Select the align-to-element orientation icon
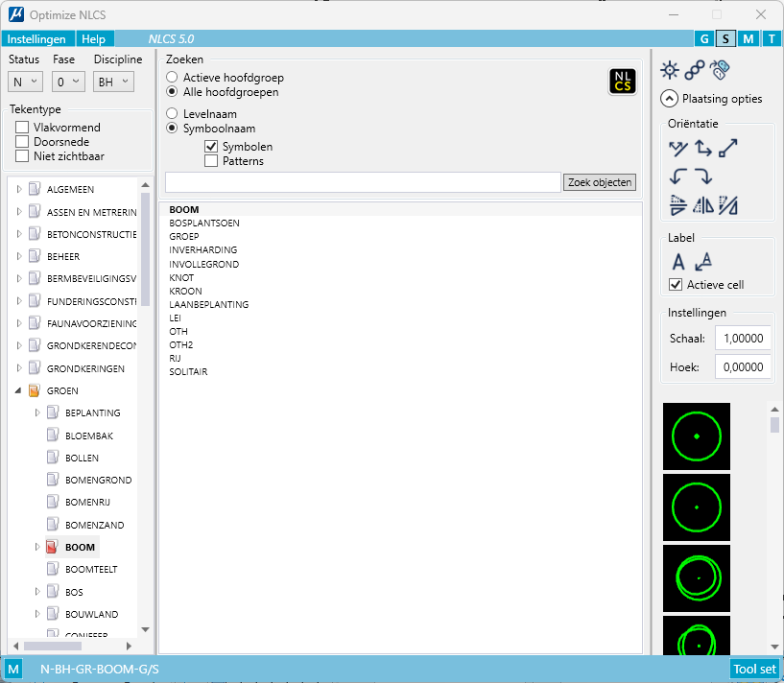The width and height of the screenshot is (784, 683). coord(678,149)
